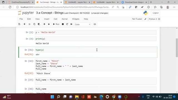Switch to the Untitled45 Jupyter Notebook tab
The image size is (178, 100).
point(78,2)
